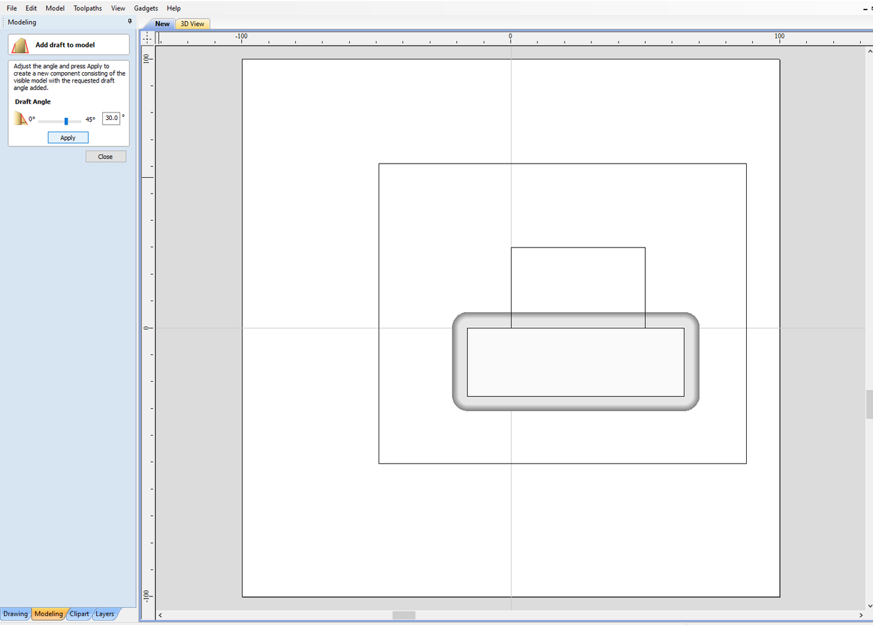Select the Modeling tab at bottom

tap(49, 614)
